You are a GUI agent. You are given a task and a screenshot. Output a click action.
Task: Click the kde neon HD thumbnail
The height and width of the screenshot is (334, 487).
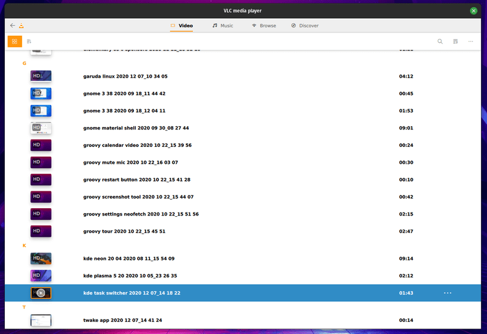pyautogui.click(x=41, y=258)
